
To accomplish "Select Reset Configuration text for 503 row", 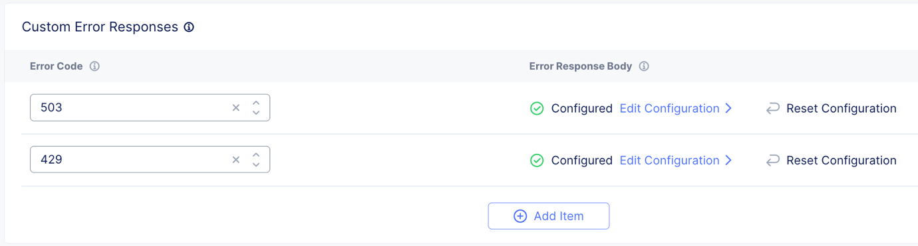I will [842, 108].
